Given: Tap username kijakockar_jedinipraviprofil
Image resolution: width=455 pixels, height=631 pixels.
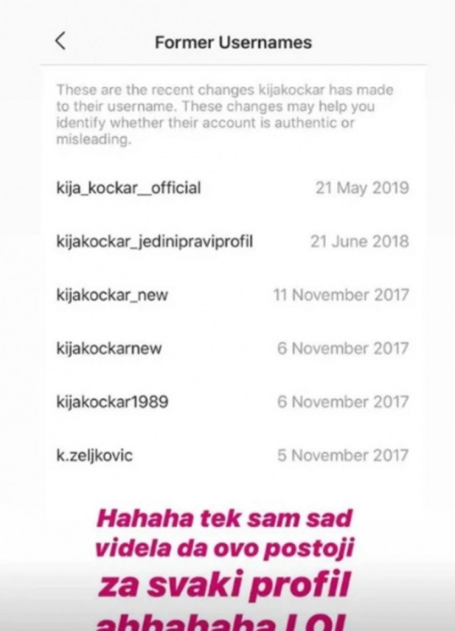Looking at the screenshot, I should [154, 242].
